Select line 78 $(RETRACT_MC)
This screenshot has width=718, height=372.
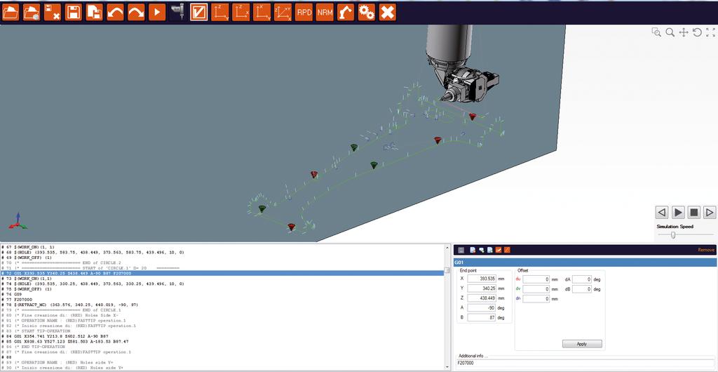coord(222,305)
